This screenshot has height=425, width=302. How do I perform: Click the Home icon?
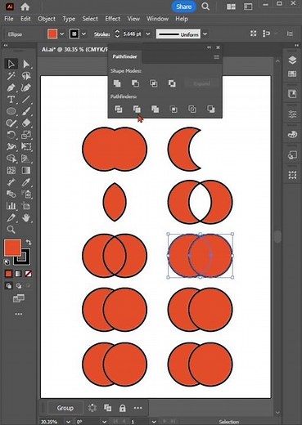click(25, 7)
